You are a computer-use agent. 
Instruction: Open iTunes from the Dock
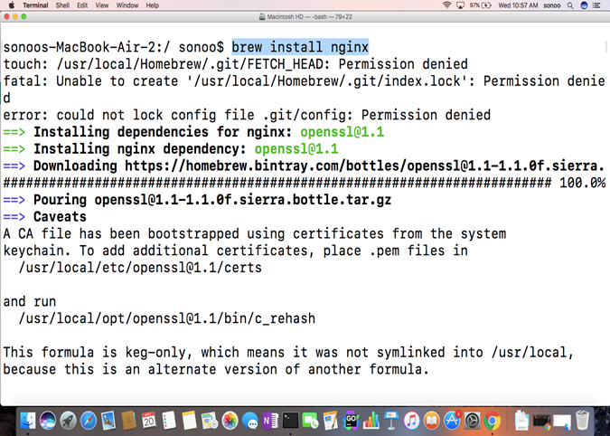click(x=411, y=421)
